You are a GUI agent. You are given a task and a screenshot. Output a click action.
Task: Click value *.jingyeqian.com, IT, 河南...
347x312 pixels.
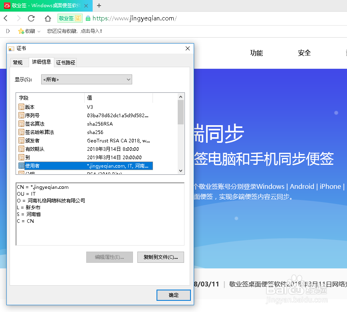pyautogui.click(x=117, y=166)
